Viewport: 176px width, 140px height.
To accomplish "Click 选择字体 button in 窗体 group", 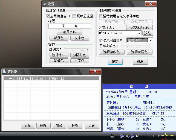I will pos(59,55).
